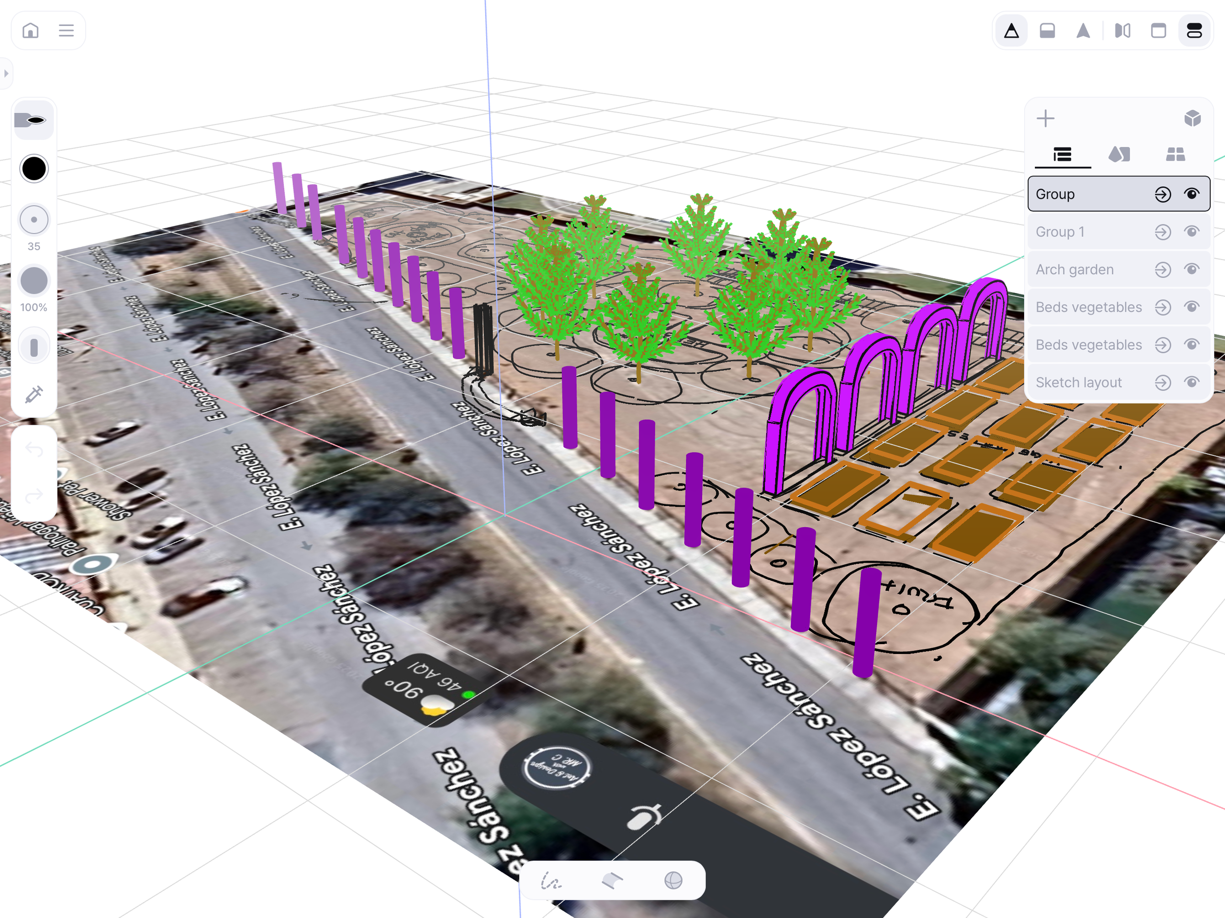Choose the globe orbit tool
This screenshot has height=918, width=1225.
(673, 880)
